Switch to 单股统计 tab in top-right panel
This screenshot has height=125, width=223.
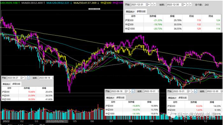click(130, 11)
